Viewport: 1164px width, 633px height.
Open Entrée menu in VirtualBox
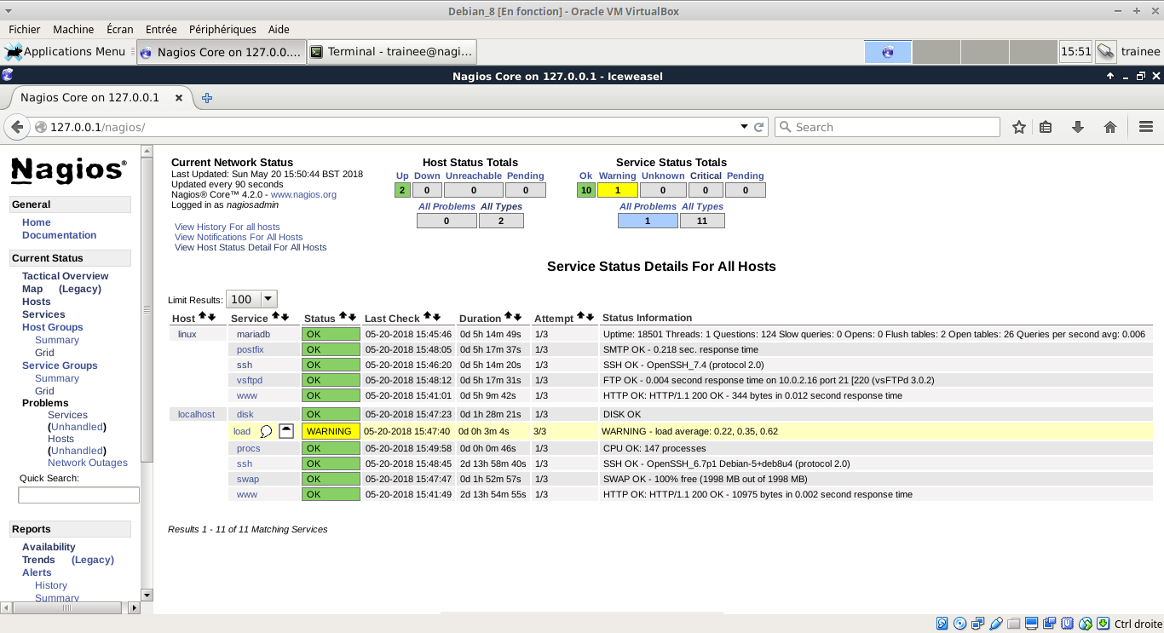pyautogui.click(x=161, y=29)
